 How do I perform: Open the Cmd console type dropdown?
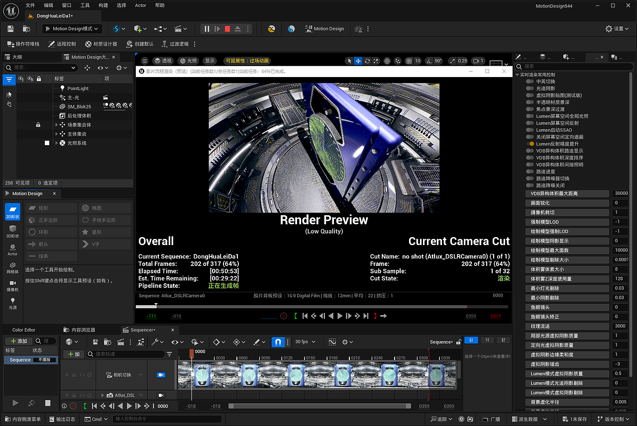(x=96, y=419)
